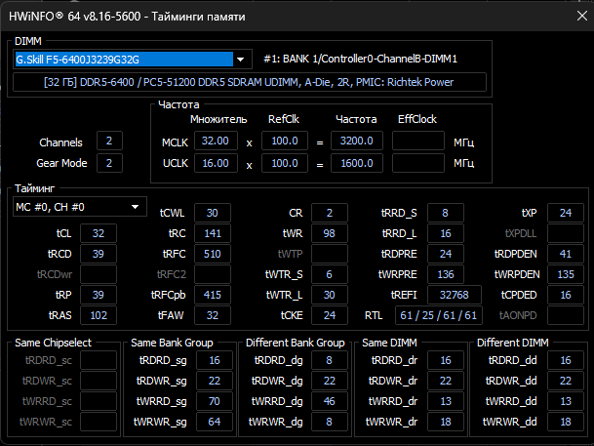Click the Channels value field
The image size is (594, 446).
tap(109, 141)
